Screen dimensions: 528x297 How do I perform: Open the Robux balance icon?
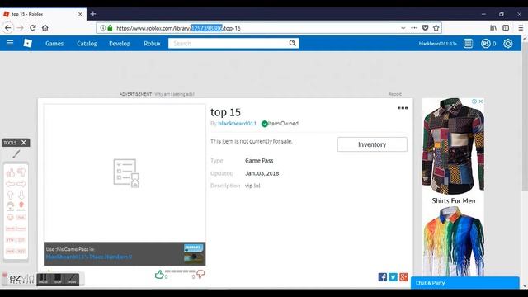pos(486,44)
